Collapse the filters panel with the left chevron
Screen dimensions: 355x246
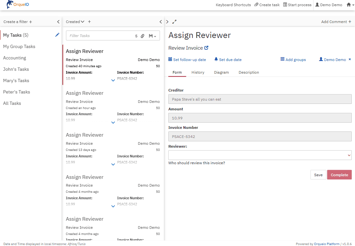pyautogui.click(x=58, y=22)
